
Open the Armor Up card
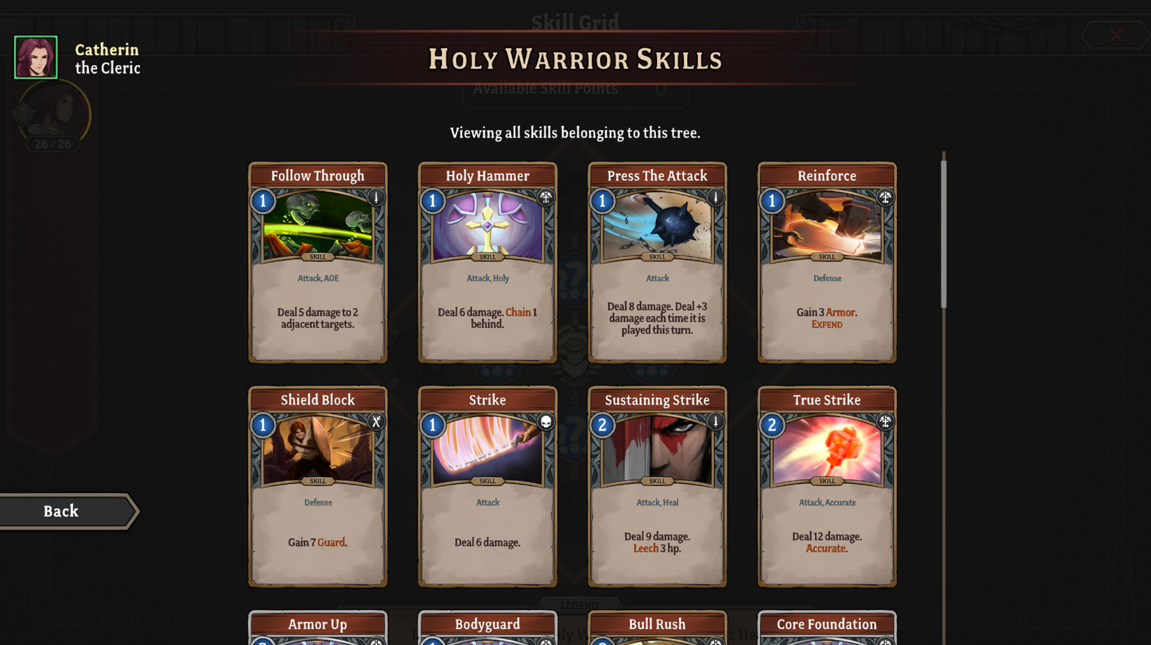(318, 628)
